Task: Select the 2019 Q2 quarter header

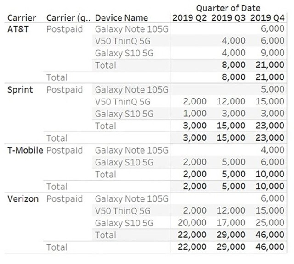Action: 189,18
